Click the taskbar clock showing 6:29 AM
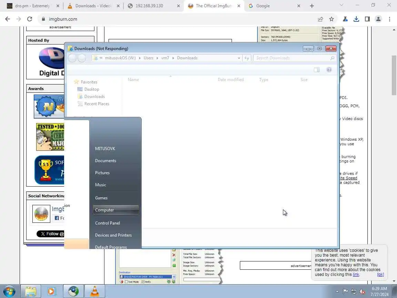This screenshot has height=298, width=397. [x=379, y=291]
